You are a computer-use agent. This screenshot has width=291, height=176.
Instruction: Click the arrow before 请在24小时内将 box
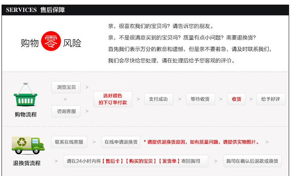click(56, 161)
